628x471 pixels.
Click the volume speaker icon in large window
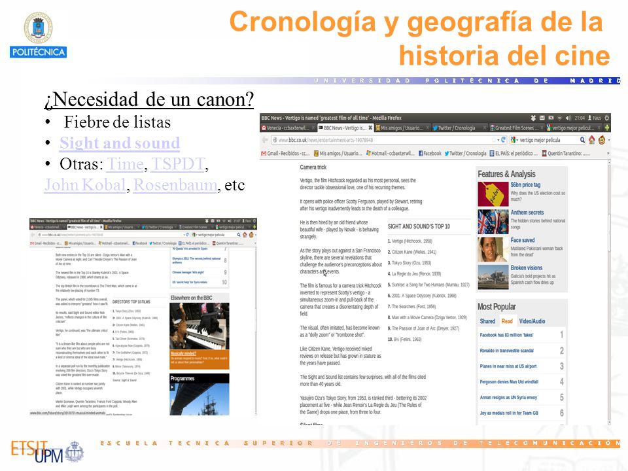click(568, 118)
